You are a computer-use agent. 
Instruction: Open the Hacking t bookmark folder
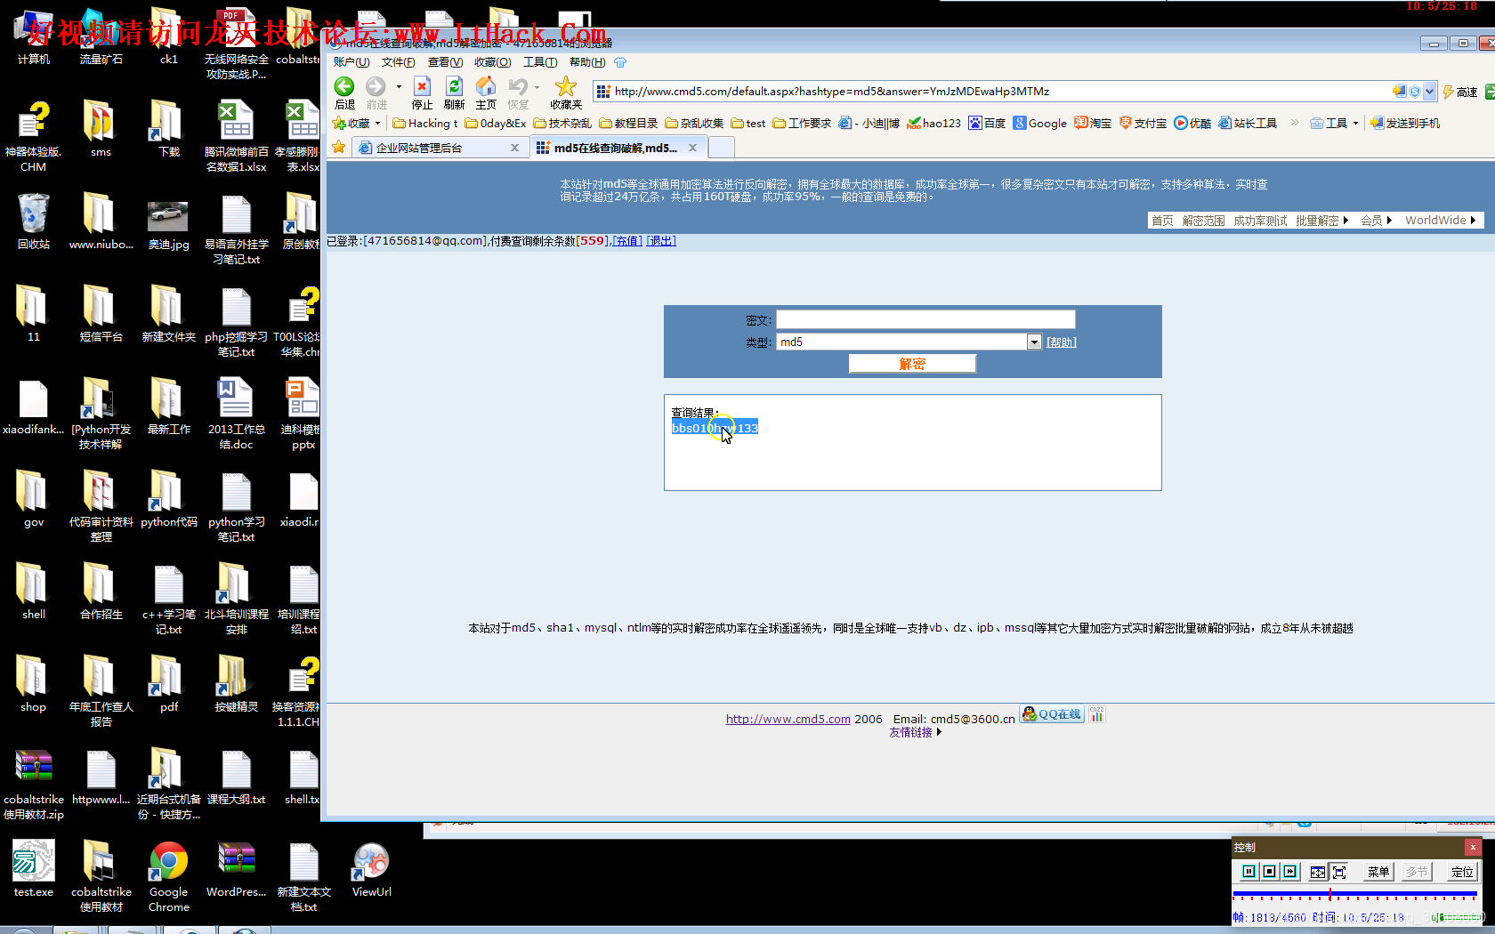(x=425, y=123)
